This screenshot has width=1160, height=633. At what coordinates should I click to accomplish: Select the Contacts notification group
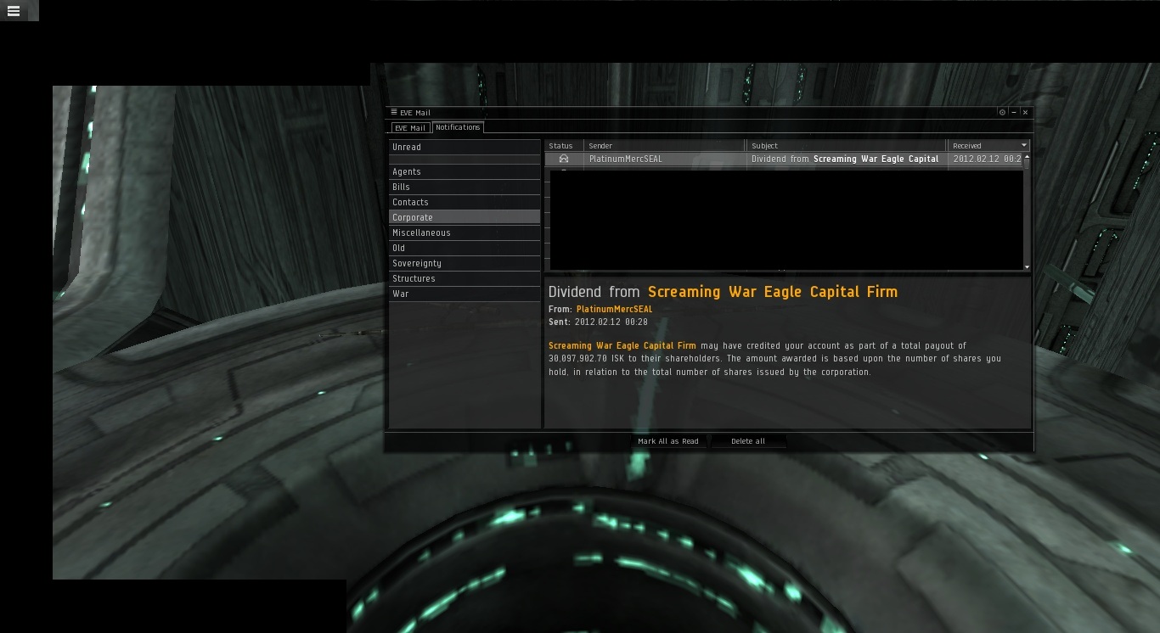click(x=465, y=202)
